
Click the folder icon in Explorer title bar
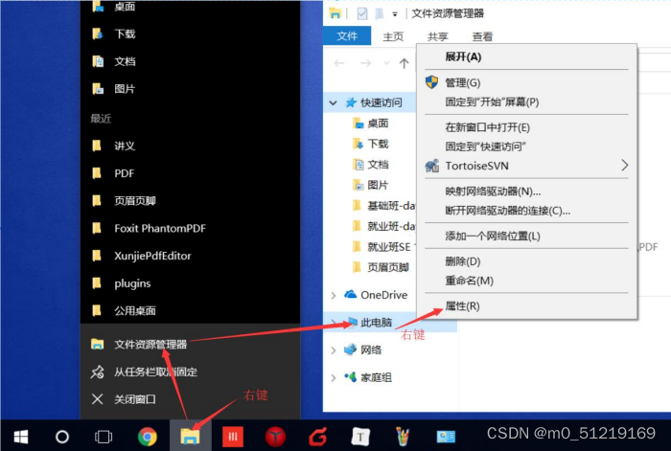[335, 13]
